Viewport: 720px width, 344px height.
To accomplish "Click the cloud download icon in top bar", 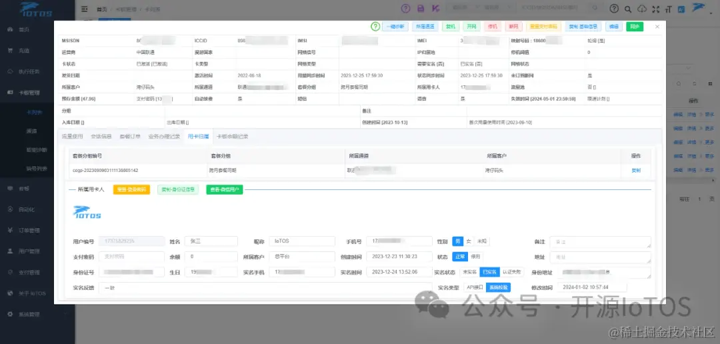I will click(x=642, y=8).
